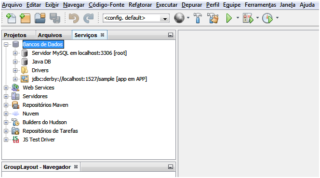
Task: Click the MySQL server node icon
Action: pyautogui.click(x=25, y=53)
